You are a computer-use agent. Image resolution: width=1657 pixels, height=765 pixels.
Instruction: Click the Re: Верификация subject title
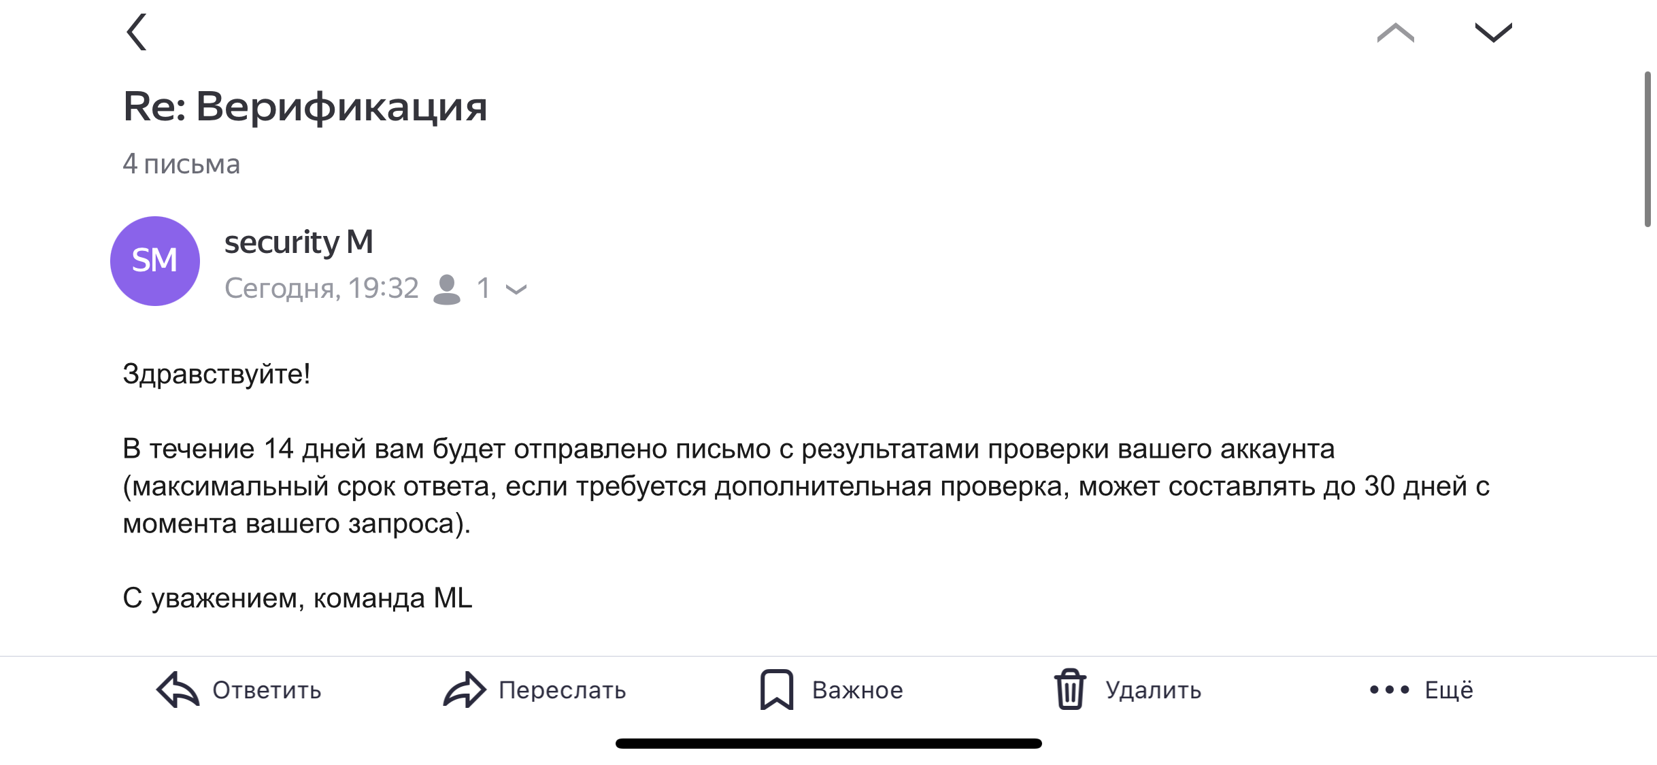[305, 107]
